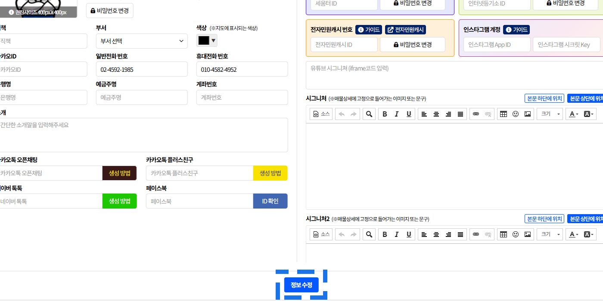
Task: Insert a link in the first 시그니처 editor
Action: coord(476,114)
